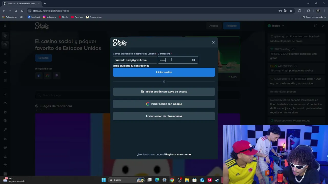Click the Acceso header button
Image resolution: width=328 pixels, height=184 pixels.
coord(214,26)
